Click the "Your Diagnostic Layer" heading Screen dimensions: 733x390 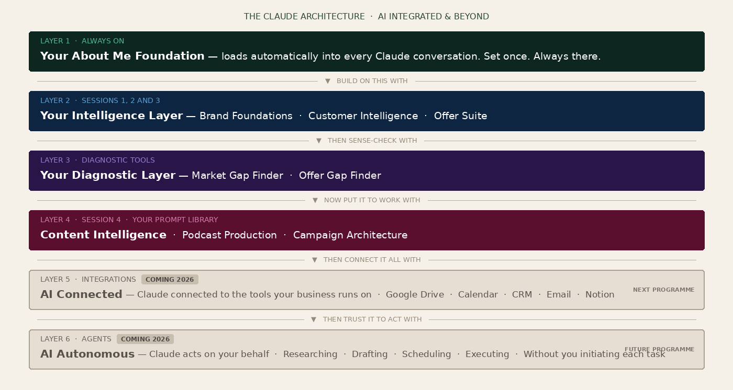point(108,175)
